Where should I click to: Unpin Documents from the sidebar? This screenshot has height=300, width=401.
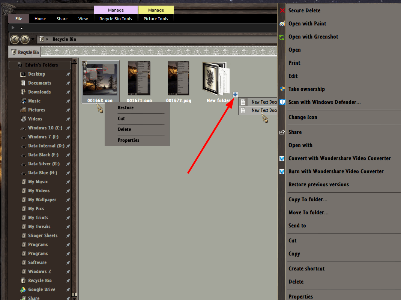point(68,83)
